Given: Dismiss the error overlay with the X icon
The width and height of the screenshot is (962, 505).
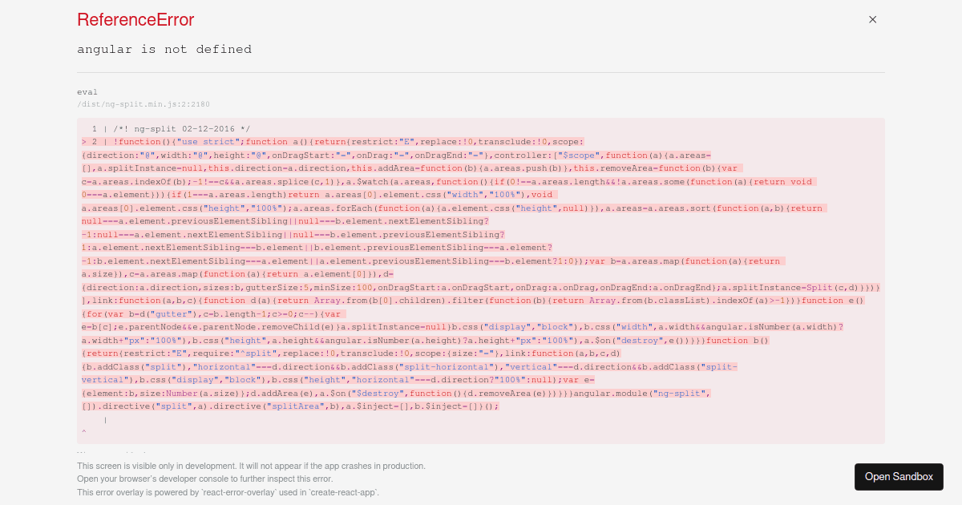Looking at the screenshot, I should (x=872, y=19).
